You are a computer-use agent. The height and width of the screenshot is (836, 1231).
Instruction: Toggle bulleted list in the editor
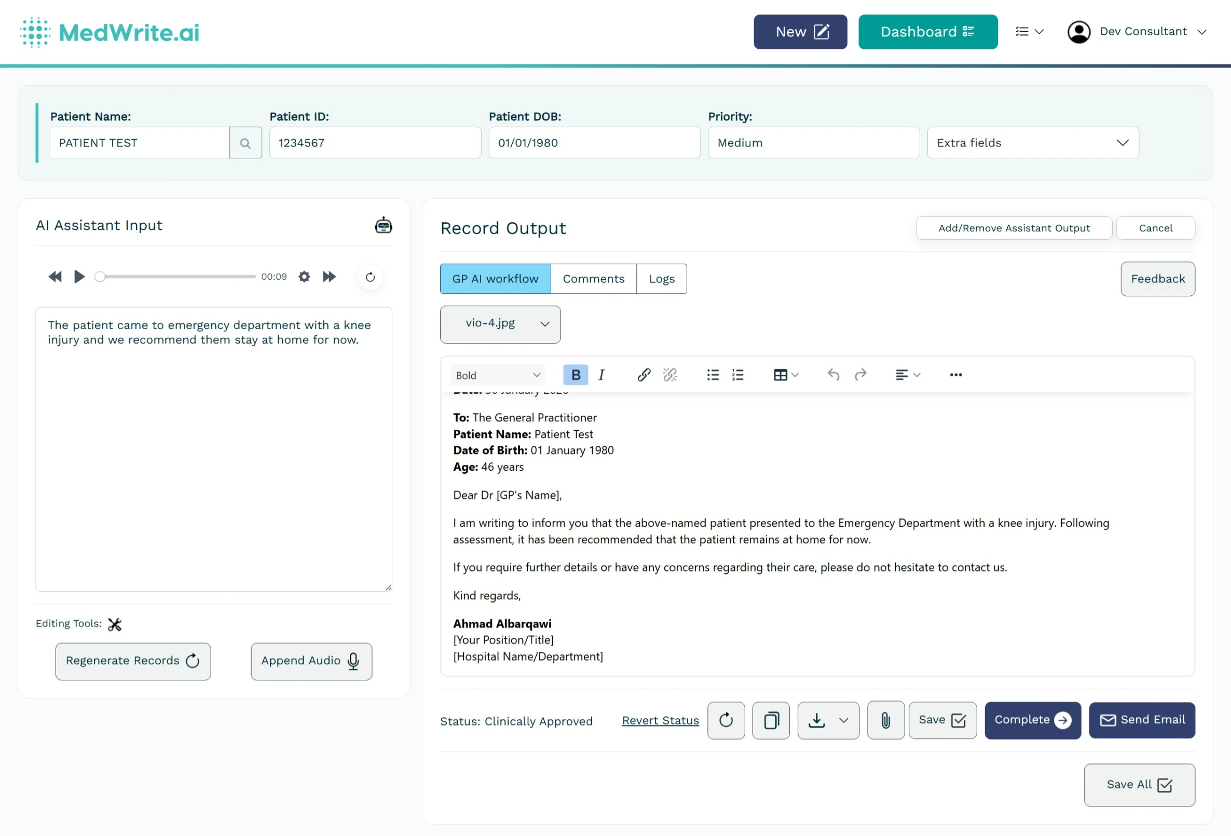pyautogui.click(x=713, y=375)
